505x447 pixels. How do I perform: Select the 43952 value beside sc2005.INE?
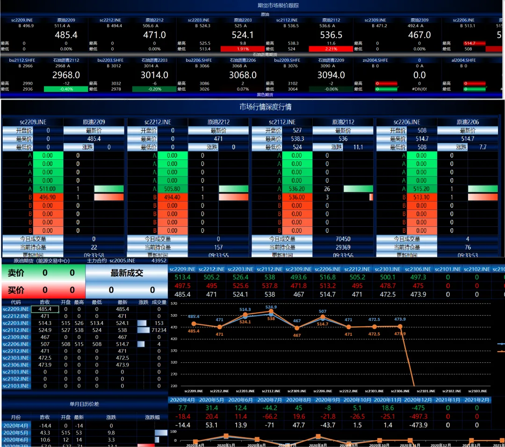(x=159, y=260)
